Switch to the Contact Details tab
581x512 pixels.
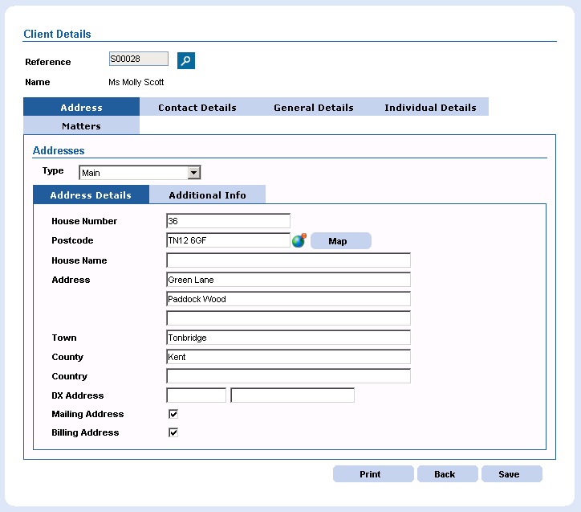197,107
